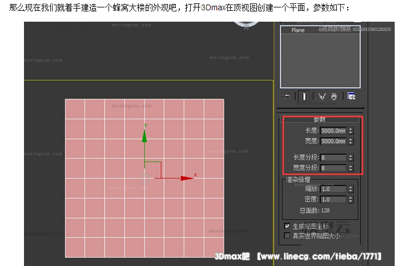
Task: Click the 长度 spinner arrows
Action: (351, 131)
